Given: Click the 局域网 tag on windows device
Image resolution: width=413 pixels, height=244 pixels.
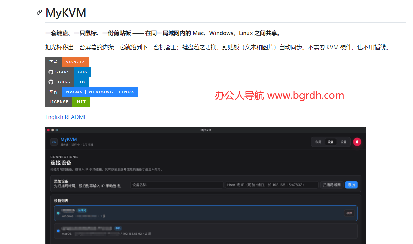Looking at the screenshot, I should coord(82,210).
